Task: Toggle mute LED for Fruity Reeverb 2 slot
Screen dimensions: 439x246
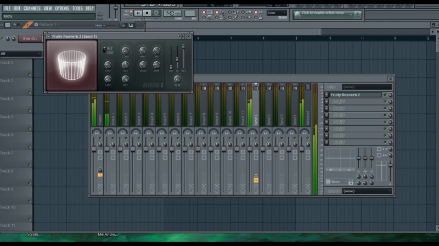Action: tap(385, 95)
